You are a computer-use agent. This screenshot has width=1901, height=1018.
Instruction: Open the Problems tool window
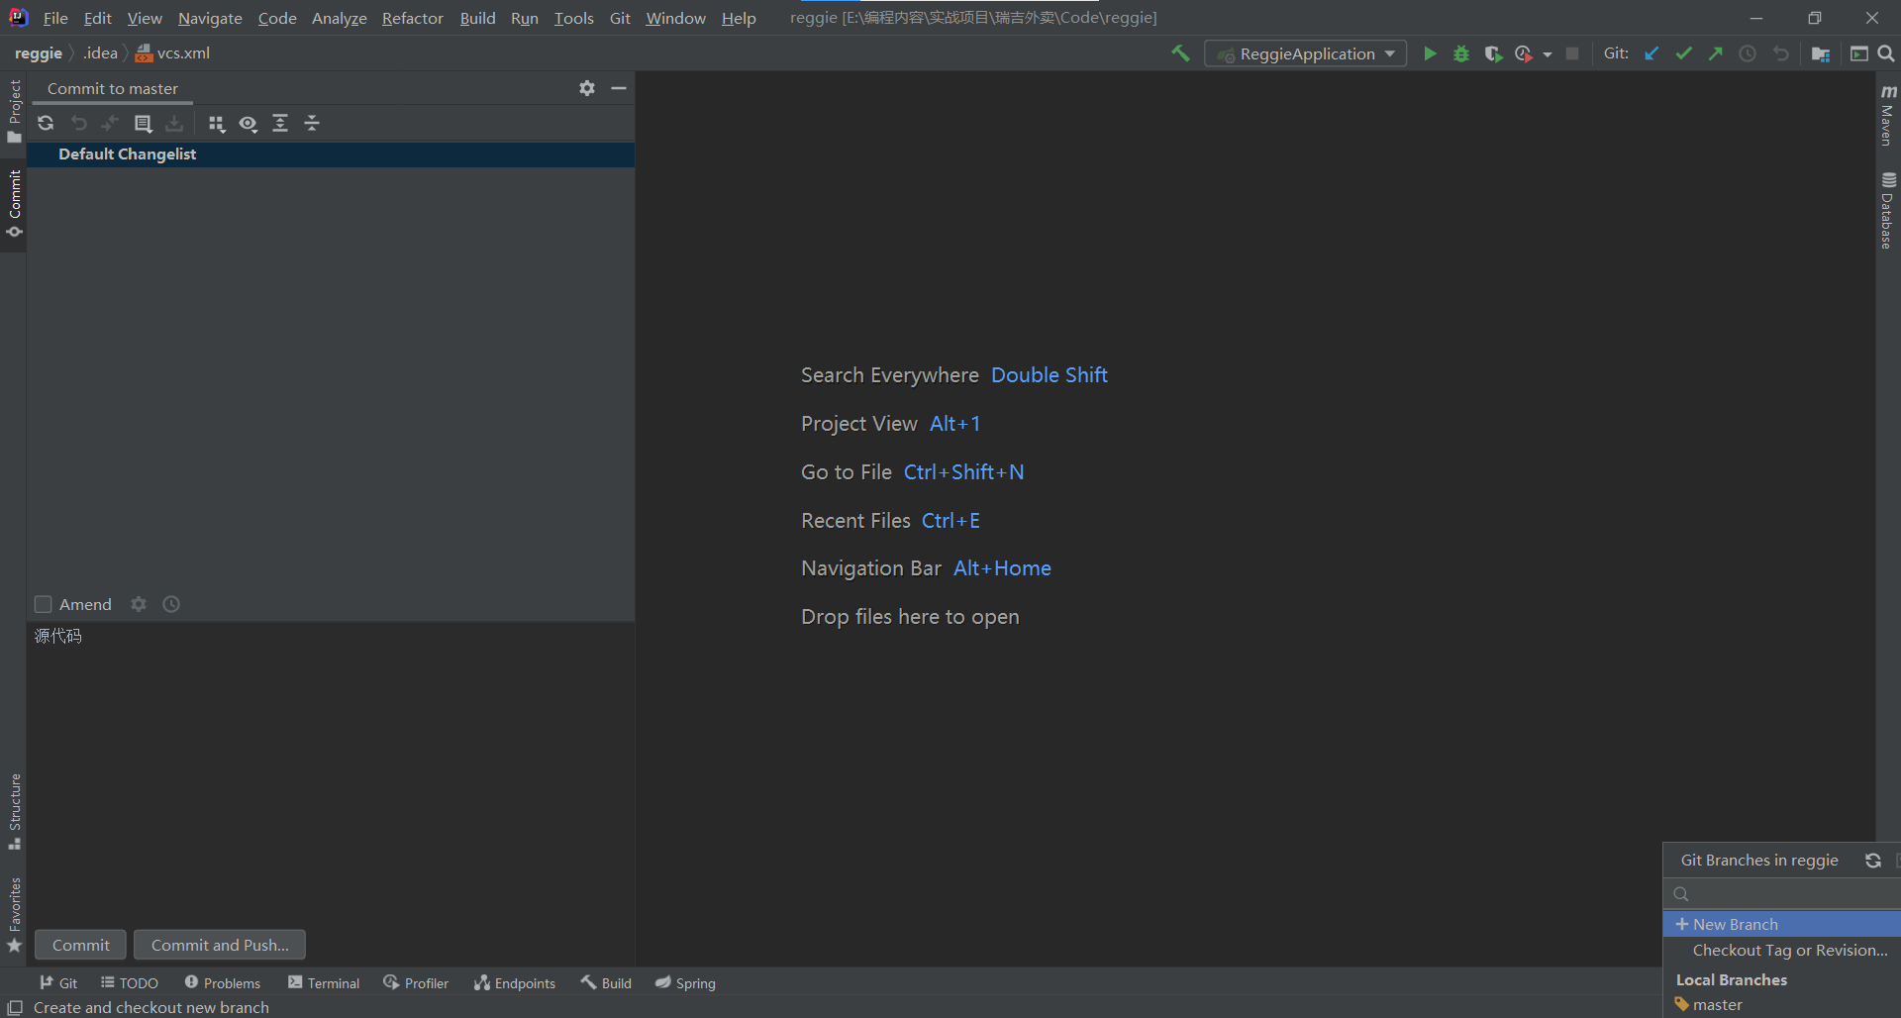pos(222,982)
